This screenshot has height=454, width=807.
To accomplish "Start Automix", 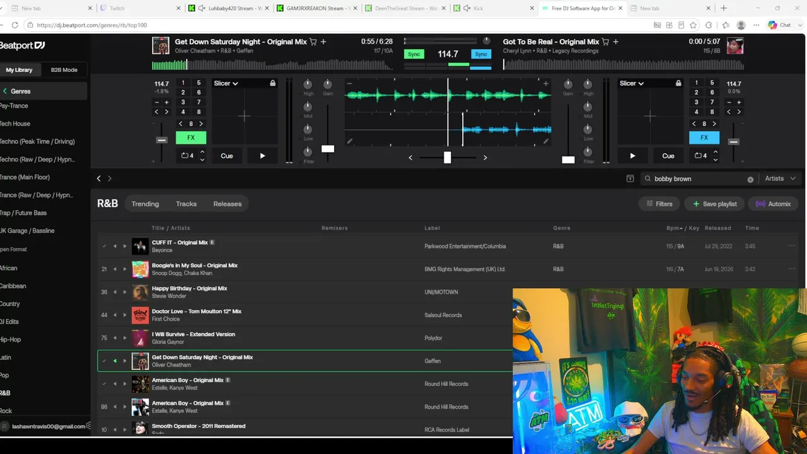I will pyautogui.click(x=774, y=204).
